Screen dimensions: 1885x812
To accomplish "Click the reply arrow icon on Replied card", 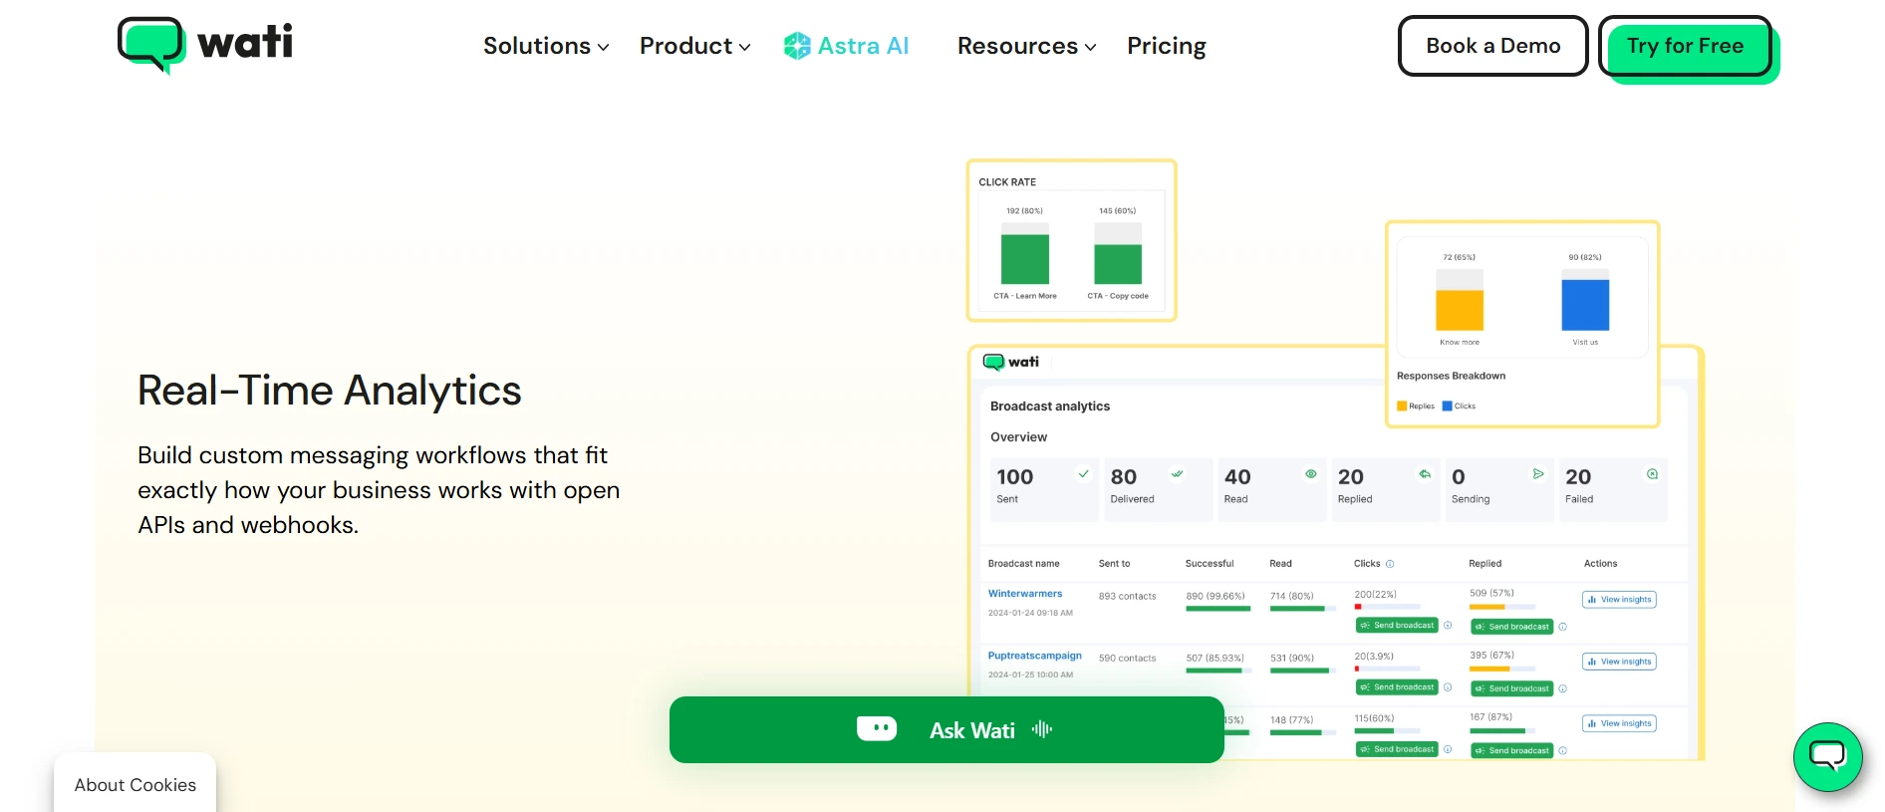I will [x=1425, y=474].
